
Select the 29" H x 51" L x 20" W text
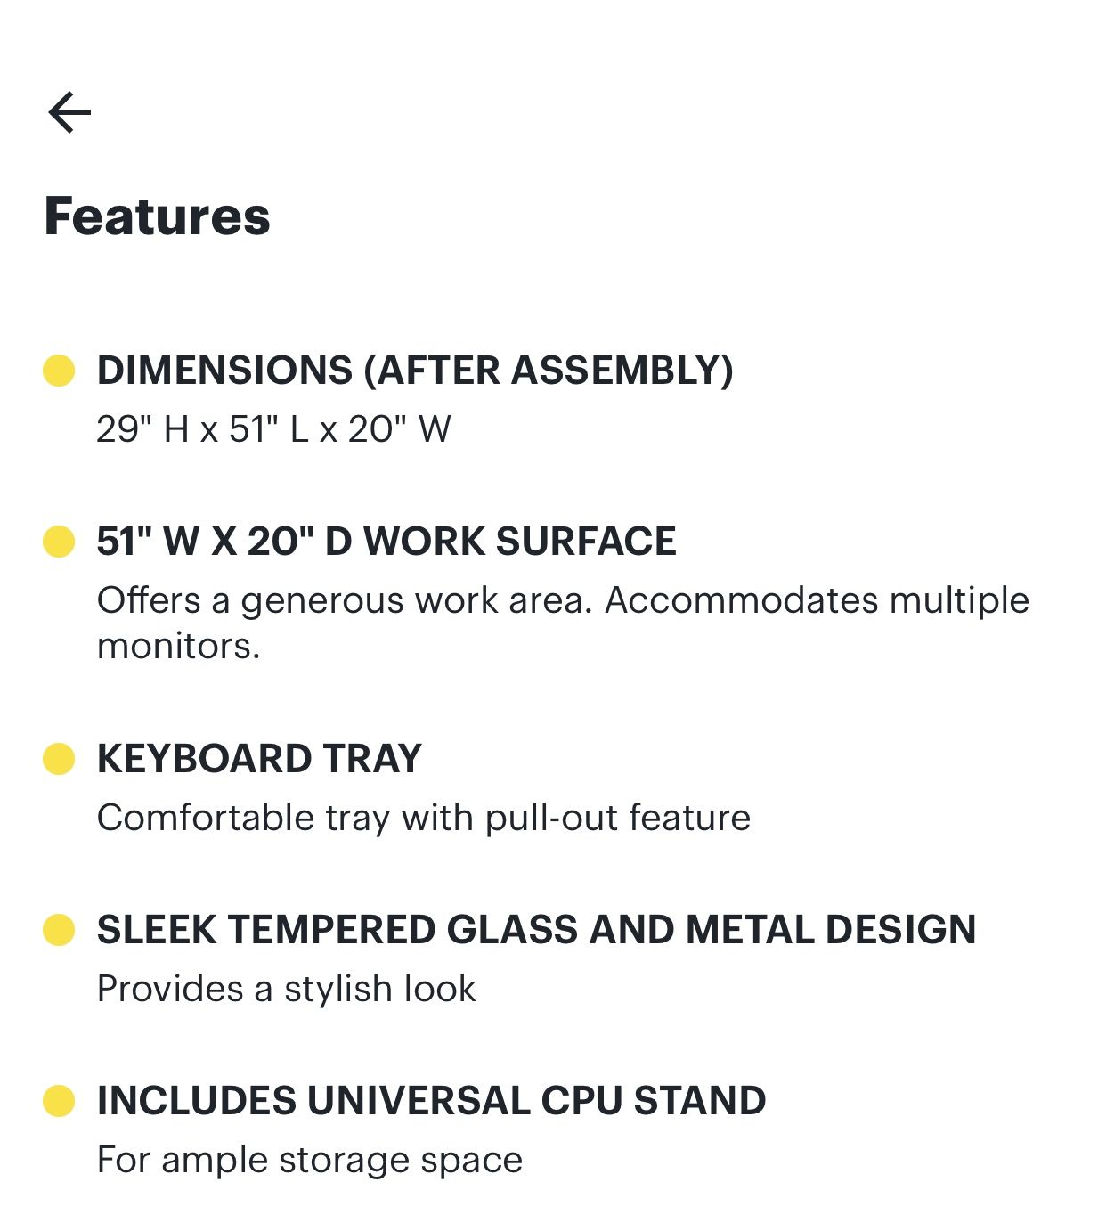(x=273, y=429)
